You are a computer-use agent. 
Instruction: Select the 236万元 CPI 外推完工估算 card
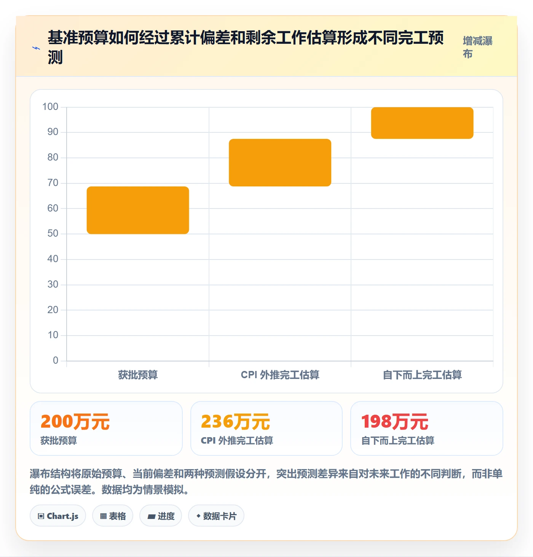click(x=266, y=428)
